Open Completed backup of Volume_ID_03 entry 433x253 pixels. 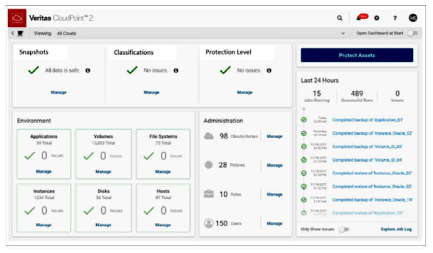367,146
